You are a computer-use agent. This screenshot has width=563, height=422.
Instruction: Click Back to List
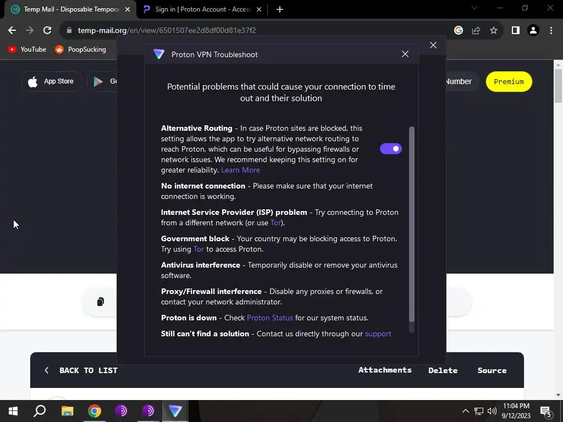pos(81,370)
